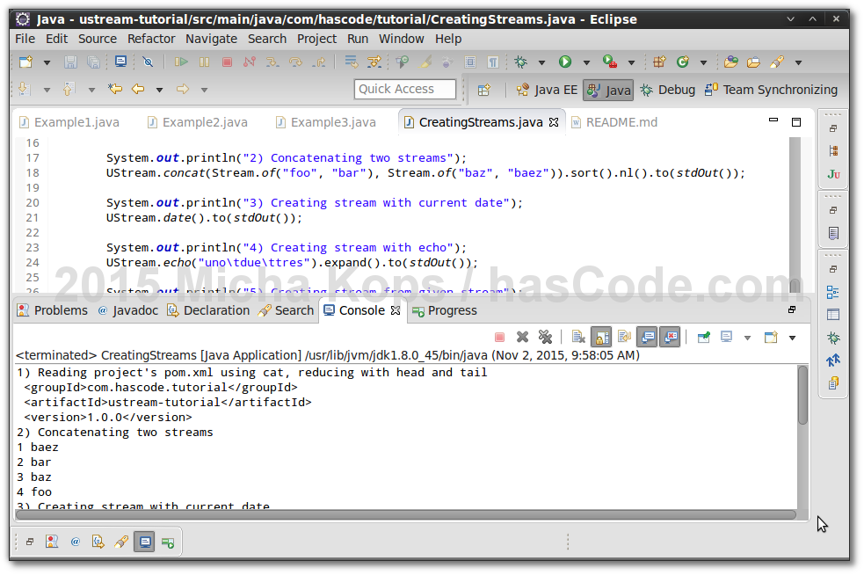Open the Run button to launch the application

click(565, 62)
